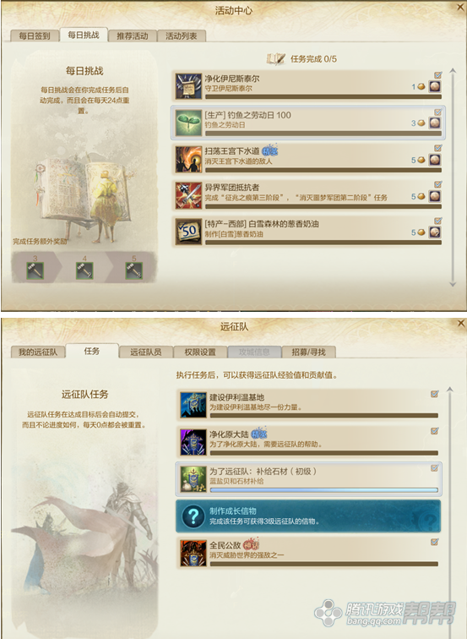Viewport: 467px width, 639px height.
Task: Click the 补给石材 task progress bar
Action: (x=324, y=490)
